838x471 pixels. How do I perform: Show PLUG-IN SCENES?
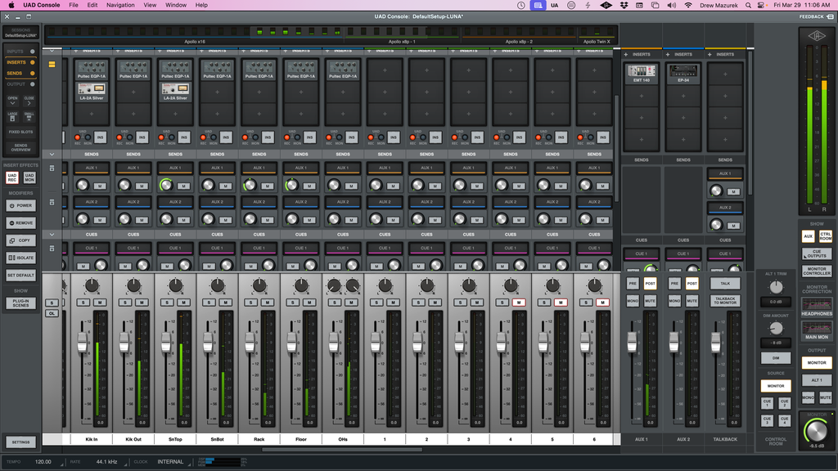[x=20, y=303]
